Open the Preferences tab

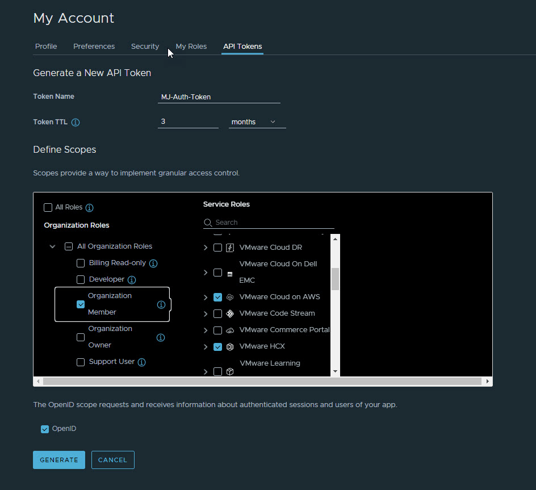[x=94, y=47]
